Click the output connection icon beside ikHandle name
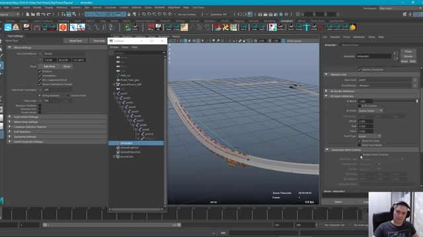 tap(396, 59)
